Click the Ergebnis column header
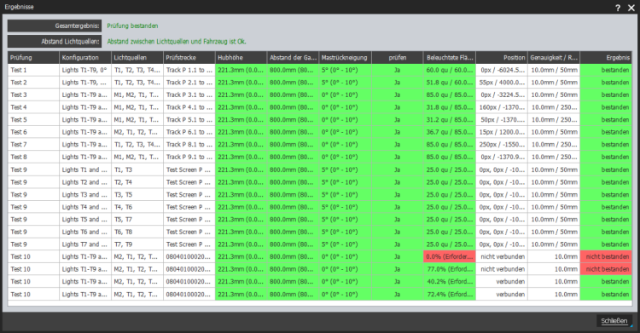This screenshot has width=640, height=333. (x=606, y=57)
